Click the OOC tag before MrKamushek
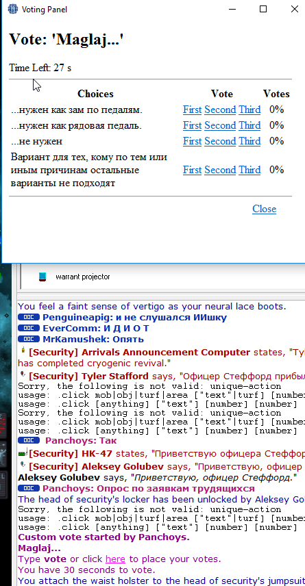305x586 pixels. pyautogui.click(x=29, y=340)
